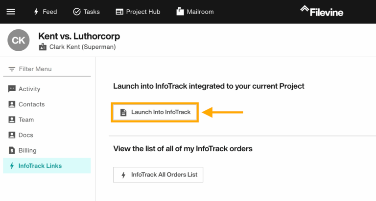Click the Billing dollar document icon
The width and height of the screenshot is (376, 201).
coord(12,150)
